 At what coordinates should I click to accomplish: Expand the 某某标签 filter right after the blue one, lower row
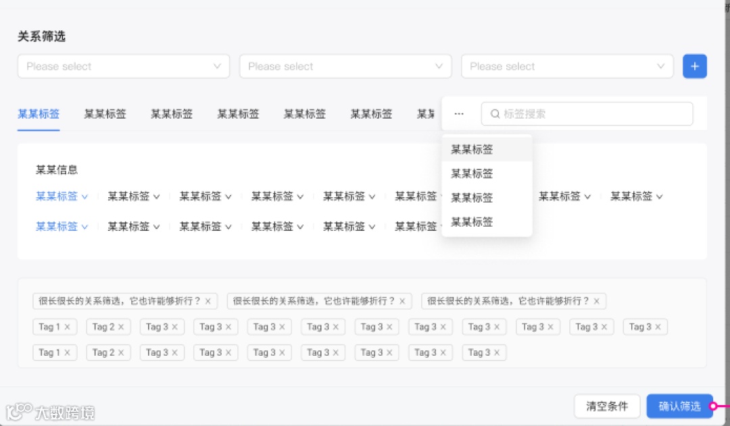(x=134, y=226)
